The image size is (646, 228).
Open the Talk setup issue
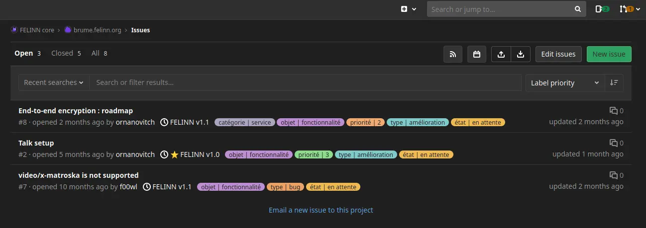tap(36, 143)
